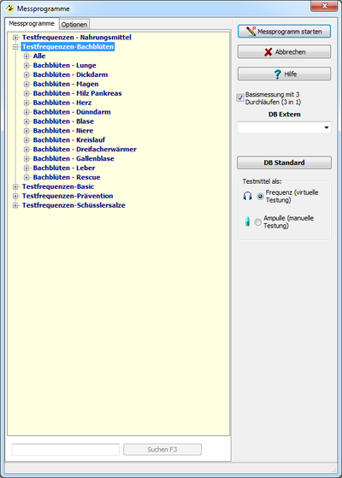Select Bachblüten - Magen item text
Viewport: 342px width, 478px height.
[66, 84]
